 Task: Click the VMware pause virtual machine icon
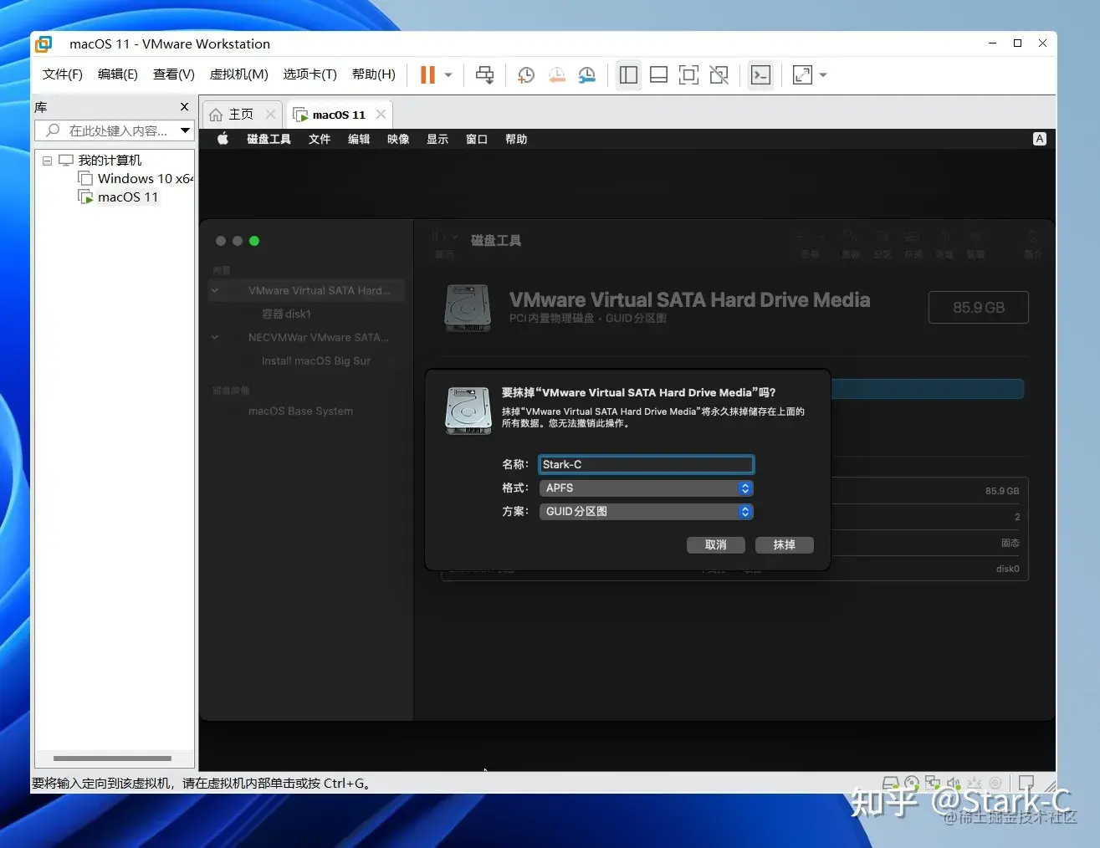point(427,74)
